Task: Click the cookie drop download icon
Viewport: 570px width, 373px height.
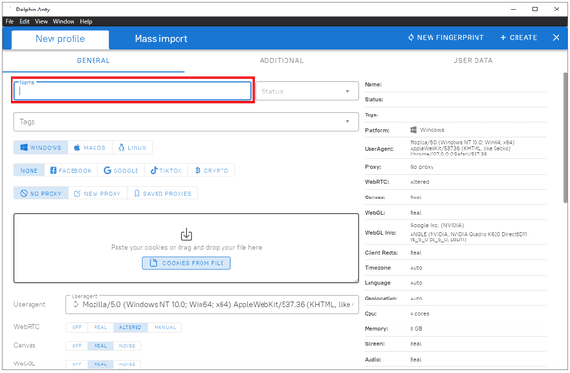Action: point(186,235)
